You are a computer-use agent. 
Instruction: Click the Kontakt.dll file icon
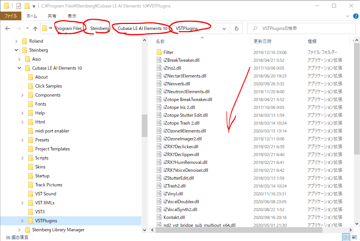coord(159,217)
